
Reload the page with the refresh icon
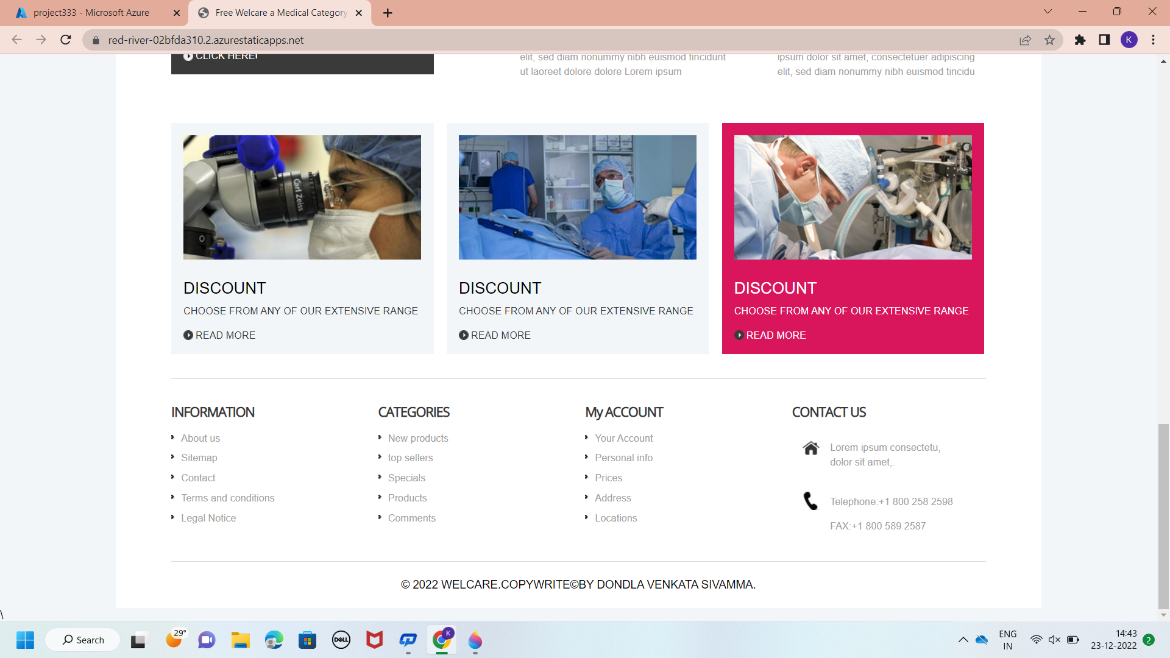66,40
